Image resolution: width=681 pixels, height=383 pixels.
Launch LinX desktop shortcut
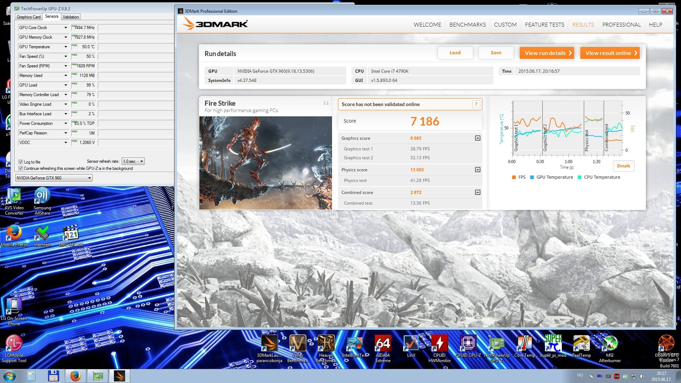pyautogui.click(x=411, y=346)
